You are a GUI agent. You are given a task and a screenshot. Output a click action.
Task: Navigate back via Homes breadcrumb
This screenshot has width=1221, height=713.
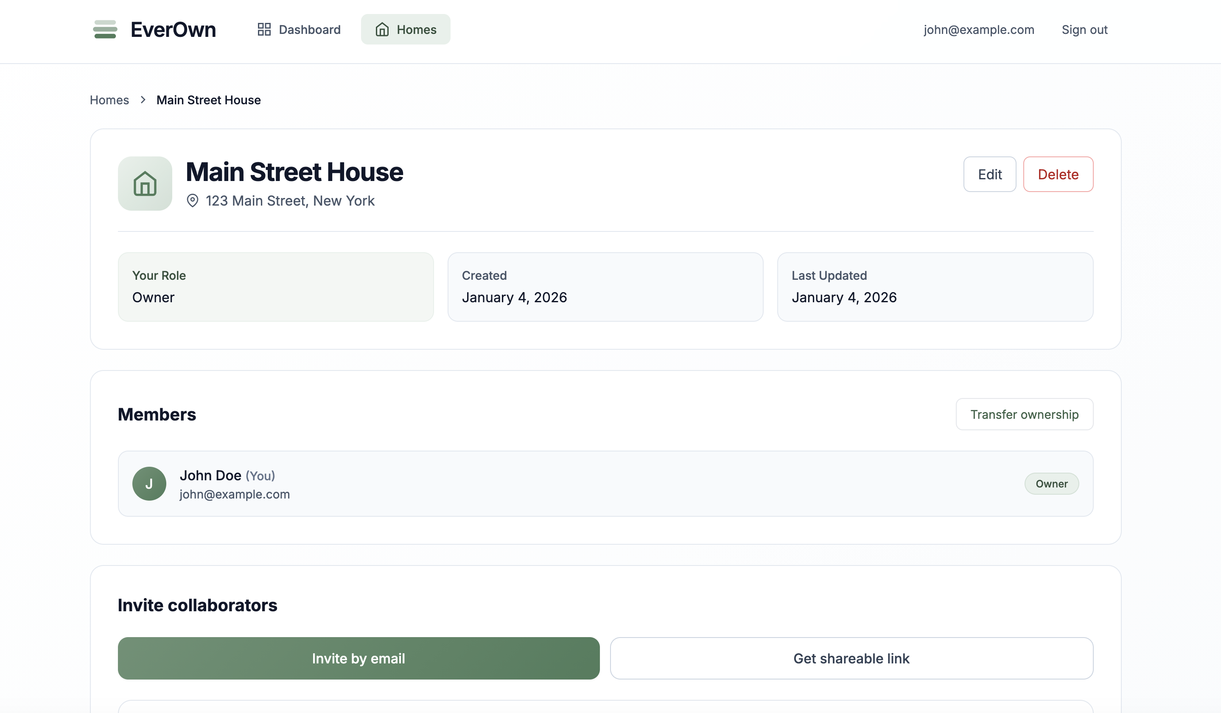click(109, 100)
